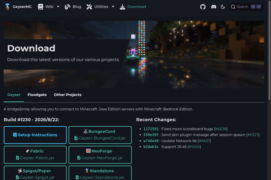Screen dimensions: 271x180
Task: Switch to the Other Projects tab
Action: click(x=68, y=95)
